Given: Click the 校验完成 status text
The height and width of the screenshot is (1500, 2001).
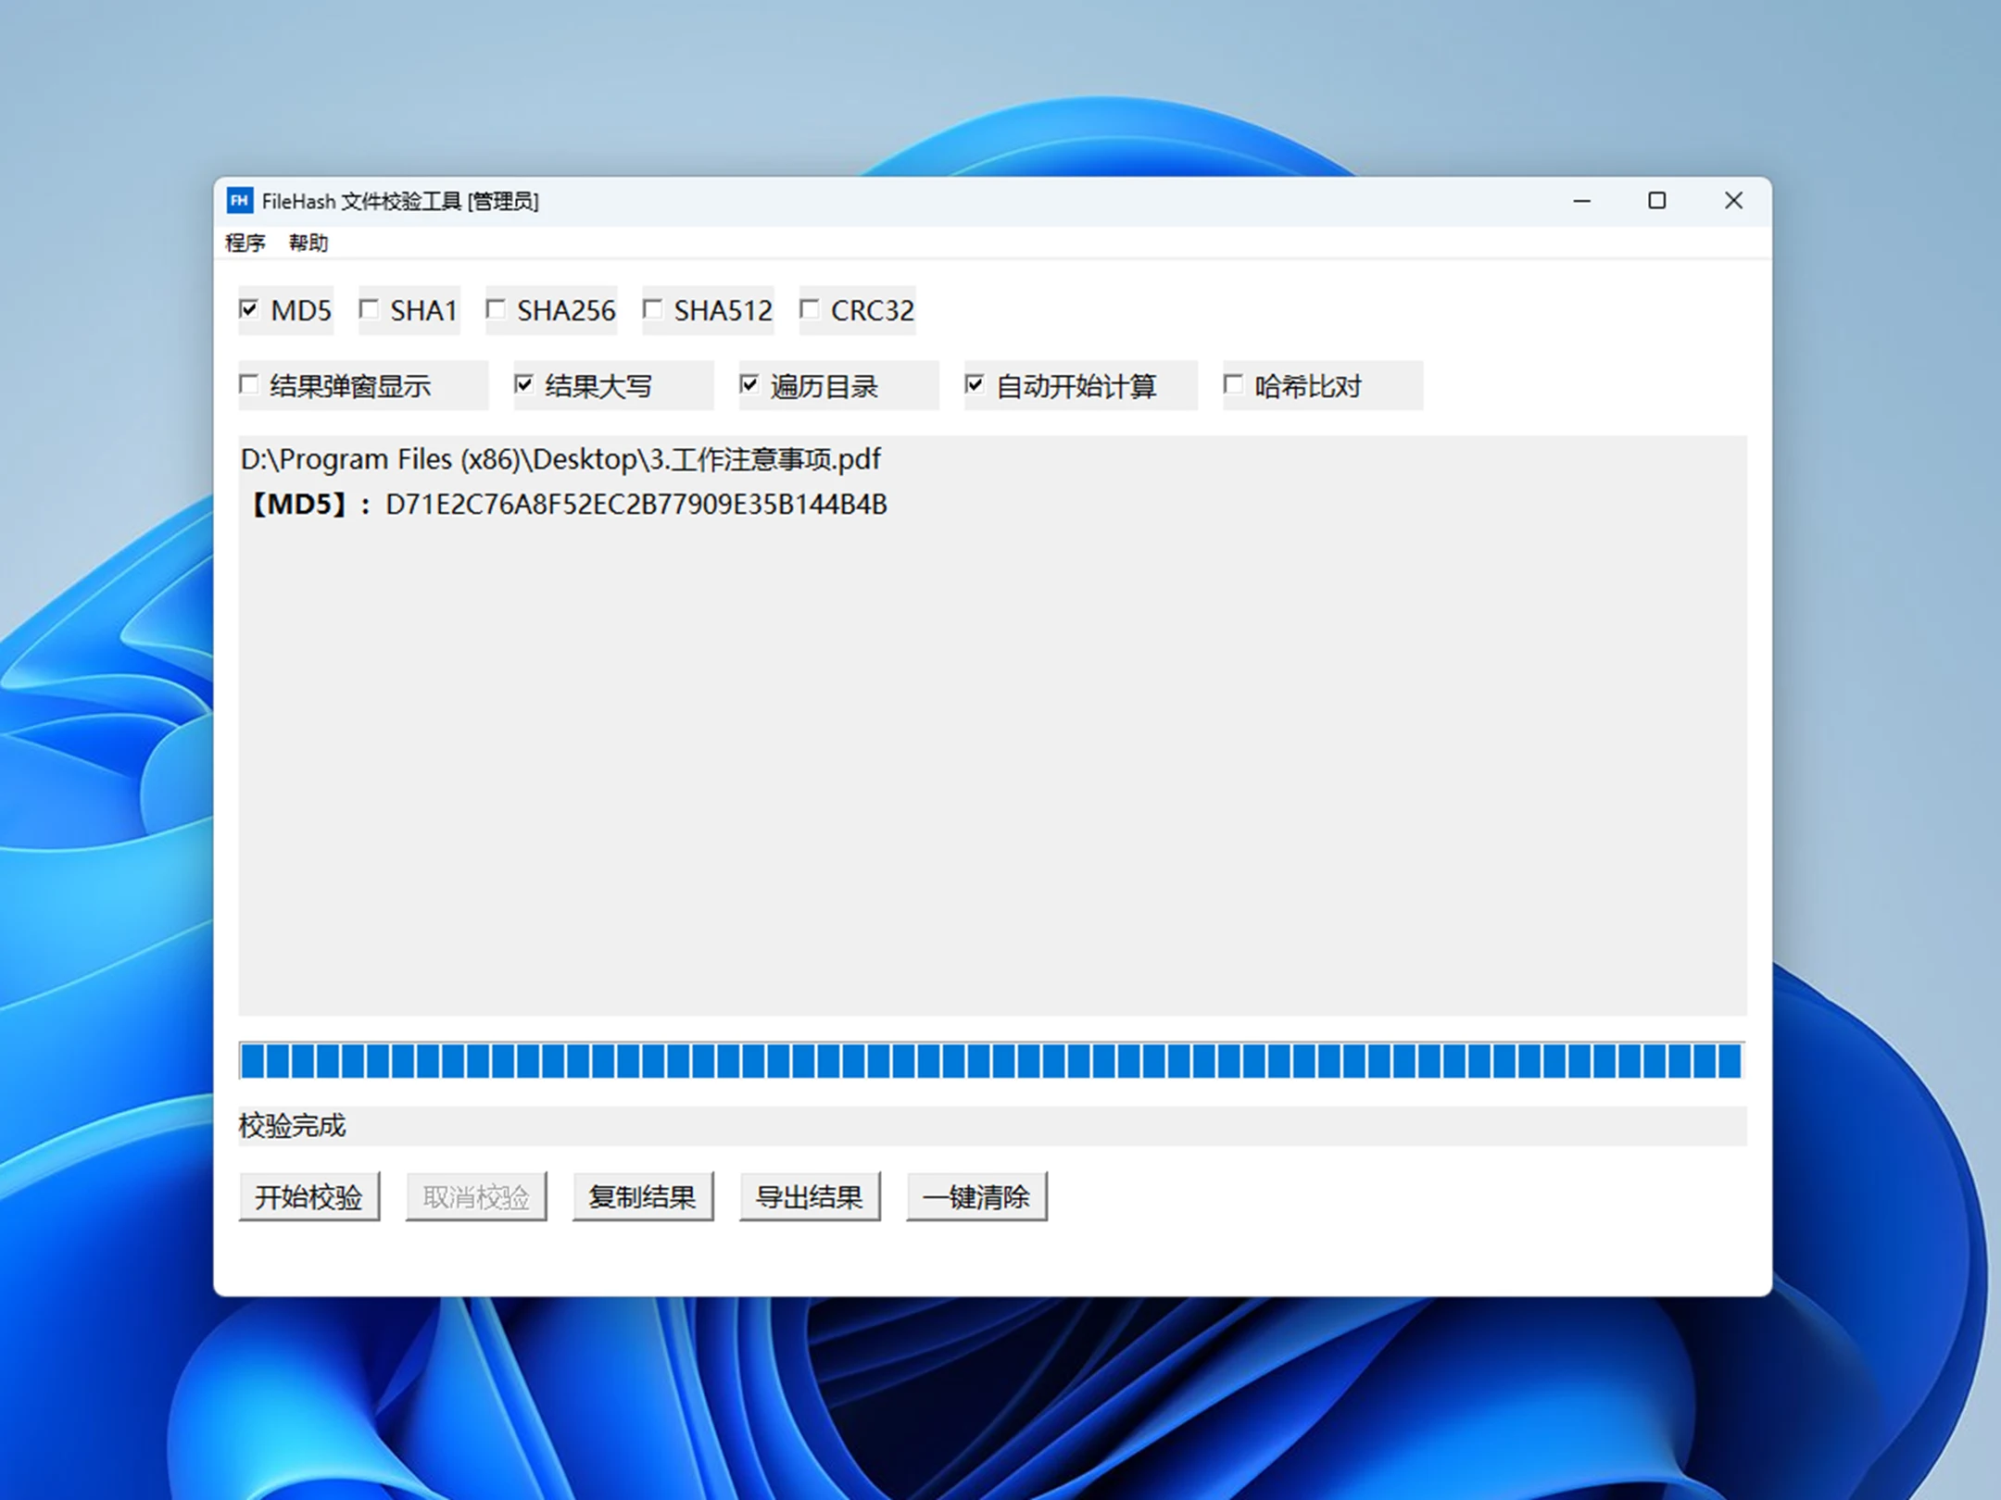Looking at the screenshot, I should tap(292, 1126).
